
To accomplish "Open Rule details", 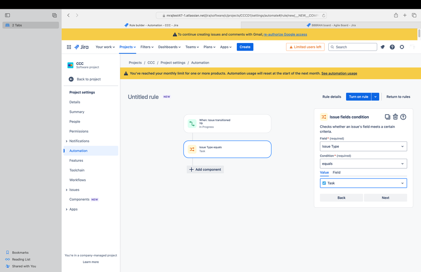I will 332,97.
